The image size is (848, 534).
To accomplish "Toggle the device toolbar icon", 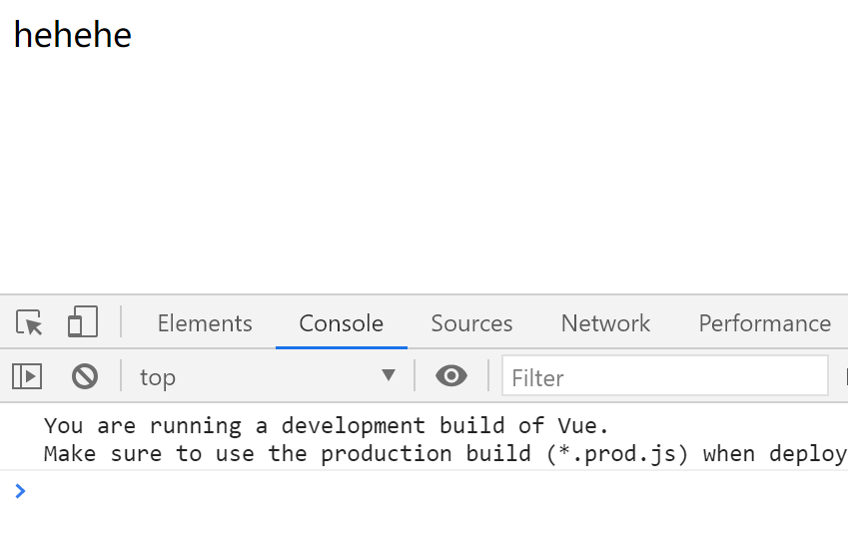I will tap(82, 322).
